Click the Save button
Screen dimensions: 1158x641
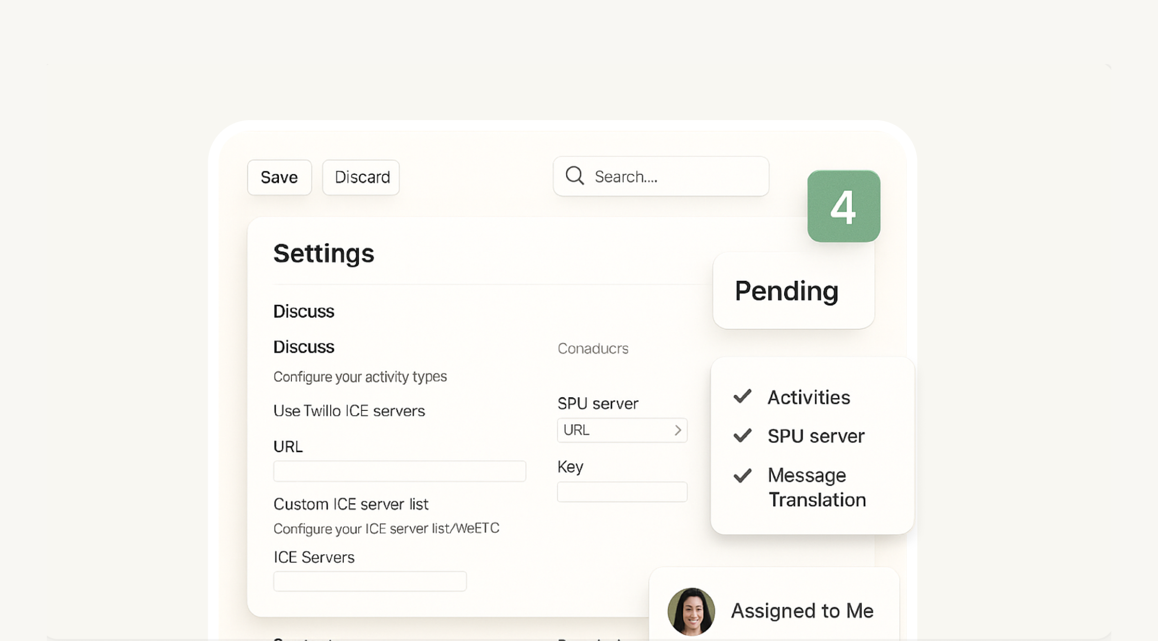click(x=279, y=177)
